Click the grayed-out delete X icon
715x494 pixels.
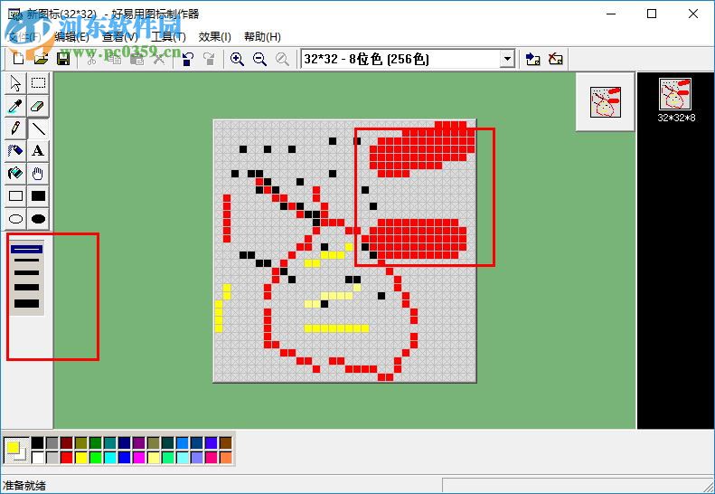point(159,59)
